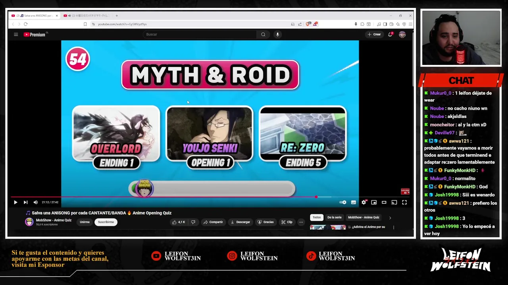Go to the YouTube Premium home logo
Viewport: 508px width, 285px height.
tap(35, 34)
